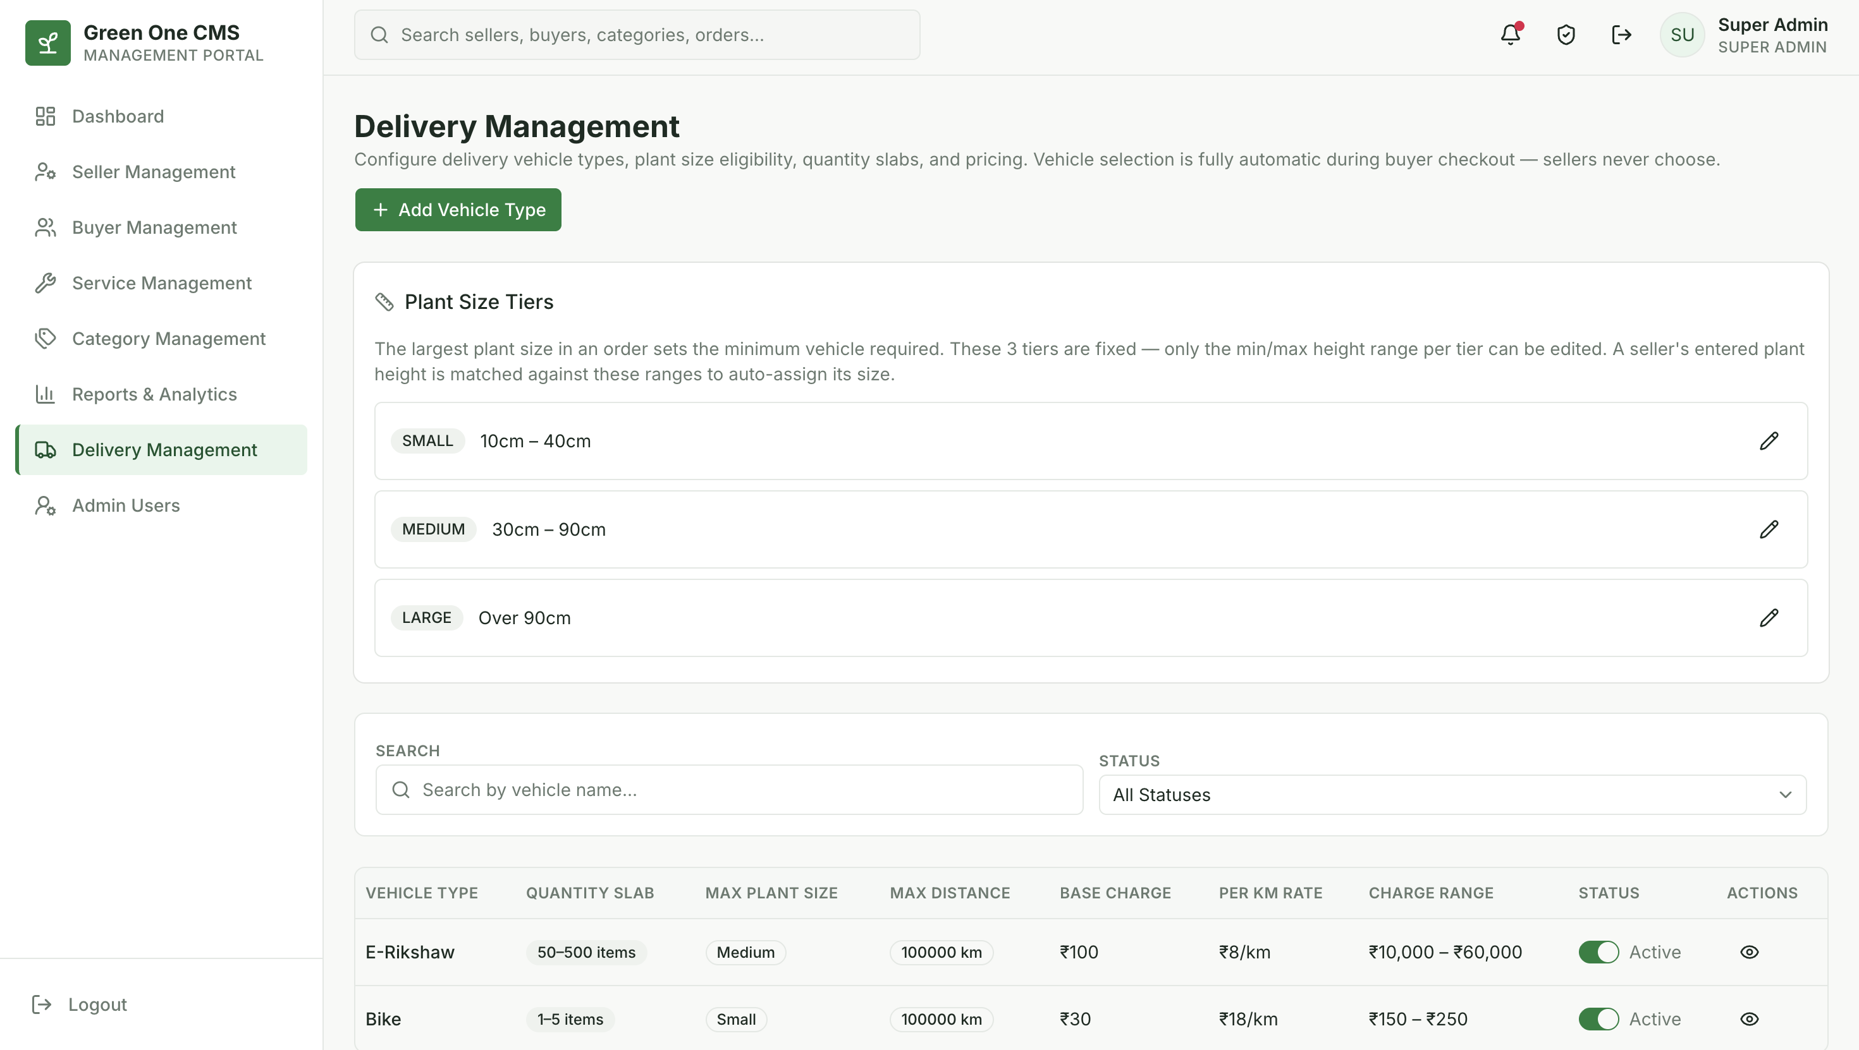This screenshot has width=1859, height=1050.
Task: Click the VEHICLE TYPE column header
Action: 422,893
